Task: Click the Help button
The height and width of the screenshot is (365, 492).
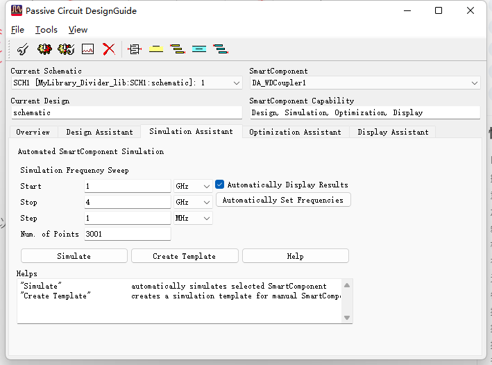Action: click(295, 256)
